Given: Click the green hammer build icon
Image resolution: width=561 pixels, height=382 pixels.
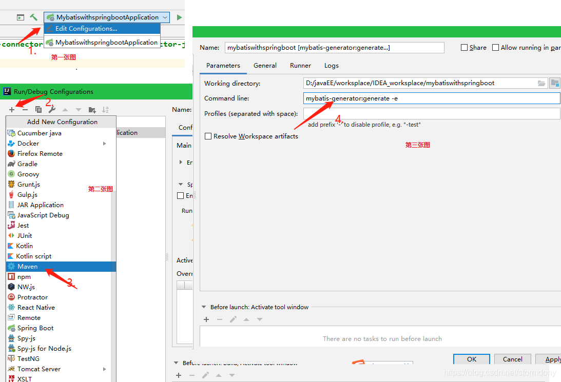Looking at the screenshot, I should (x=34, y=17).
